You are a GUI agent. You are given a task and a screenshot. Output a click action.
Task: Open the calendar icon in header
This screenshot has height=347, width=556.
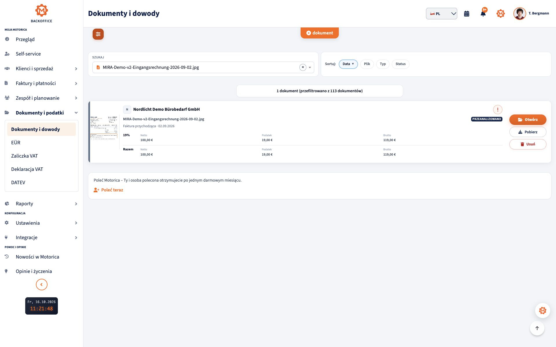(467, 14)
